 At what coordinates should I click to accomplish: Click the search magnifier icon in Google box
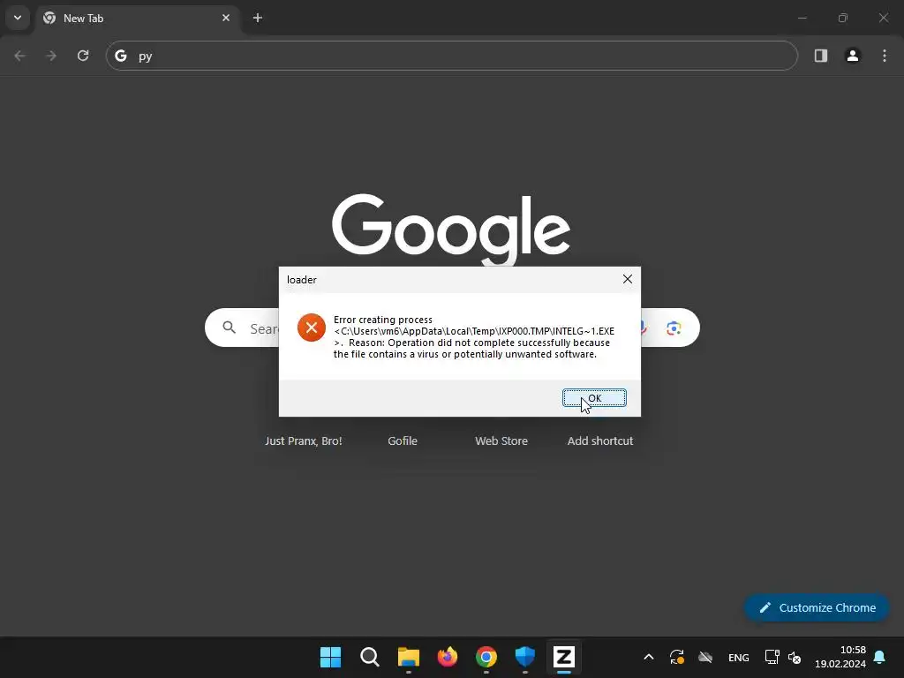pyautogui.click(x=230, y=328)
